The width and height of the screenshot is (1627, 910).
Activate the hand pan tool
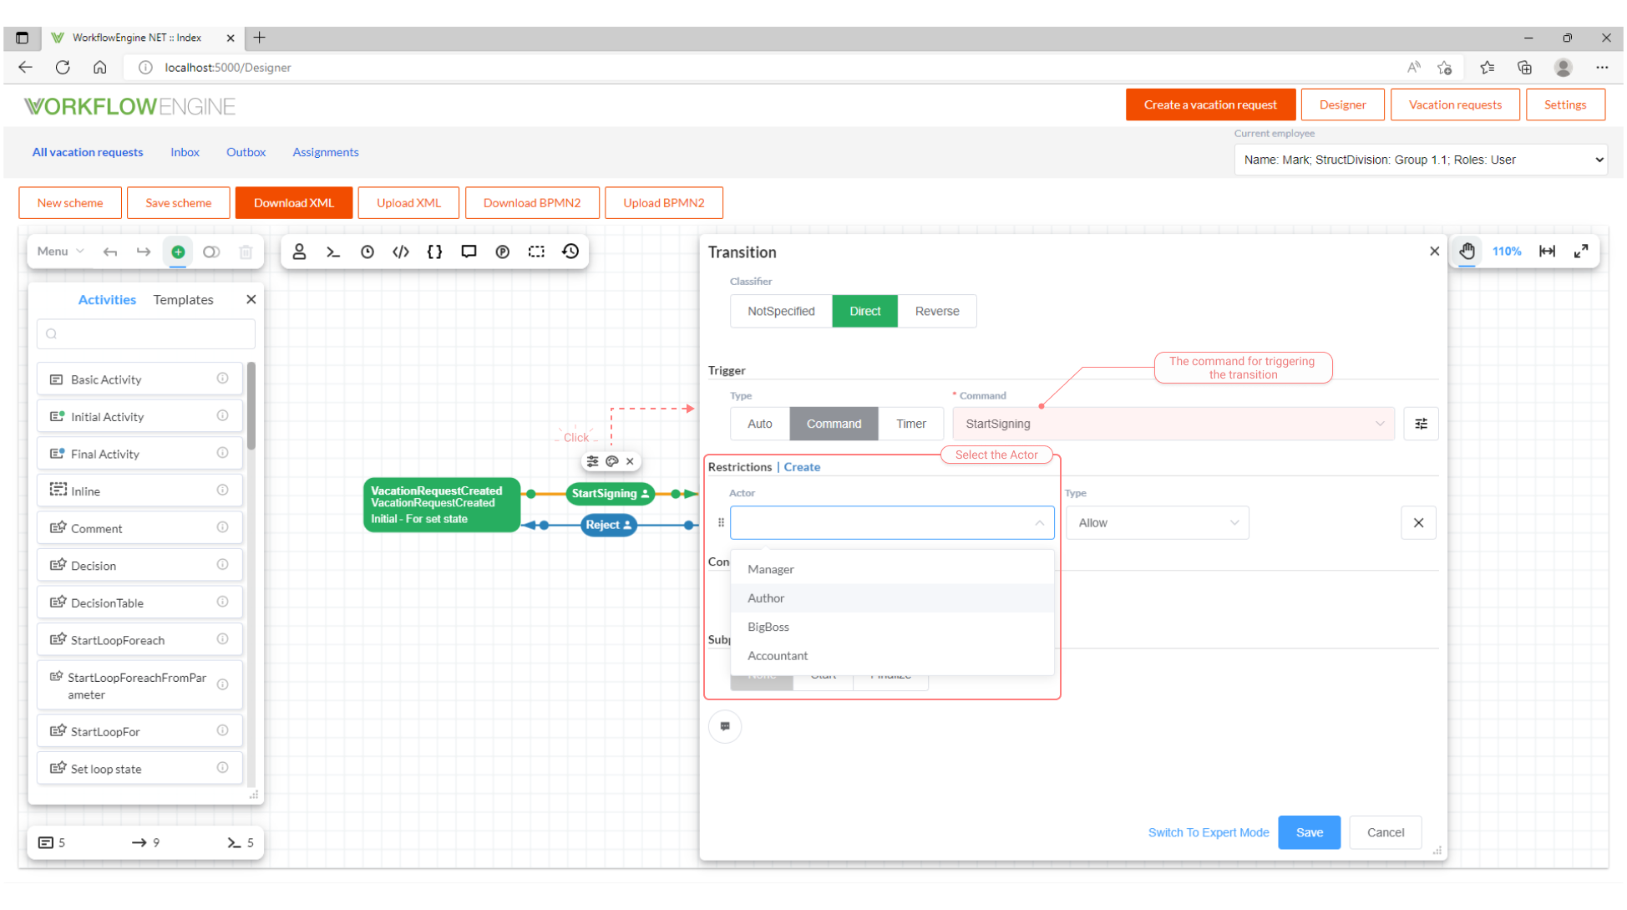(1467, 252)
